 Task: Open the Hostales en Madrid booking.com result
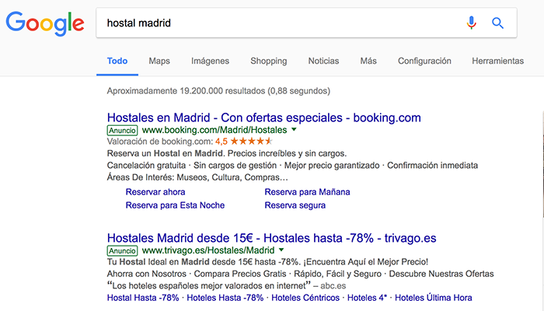[263, 117]
